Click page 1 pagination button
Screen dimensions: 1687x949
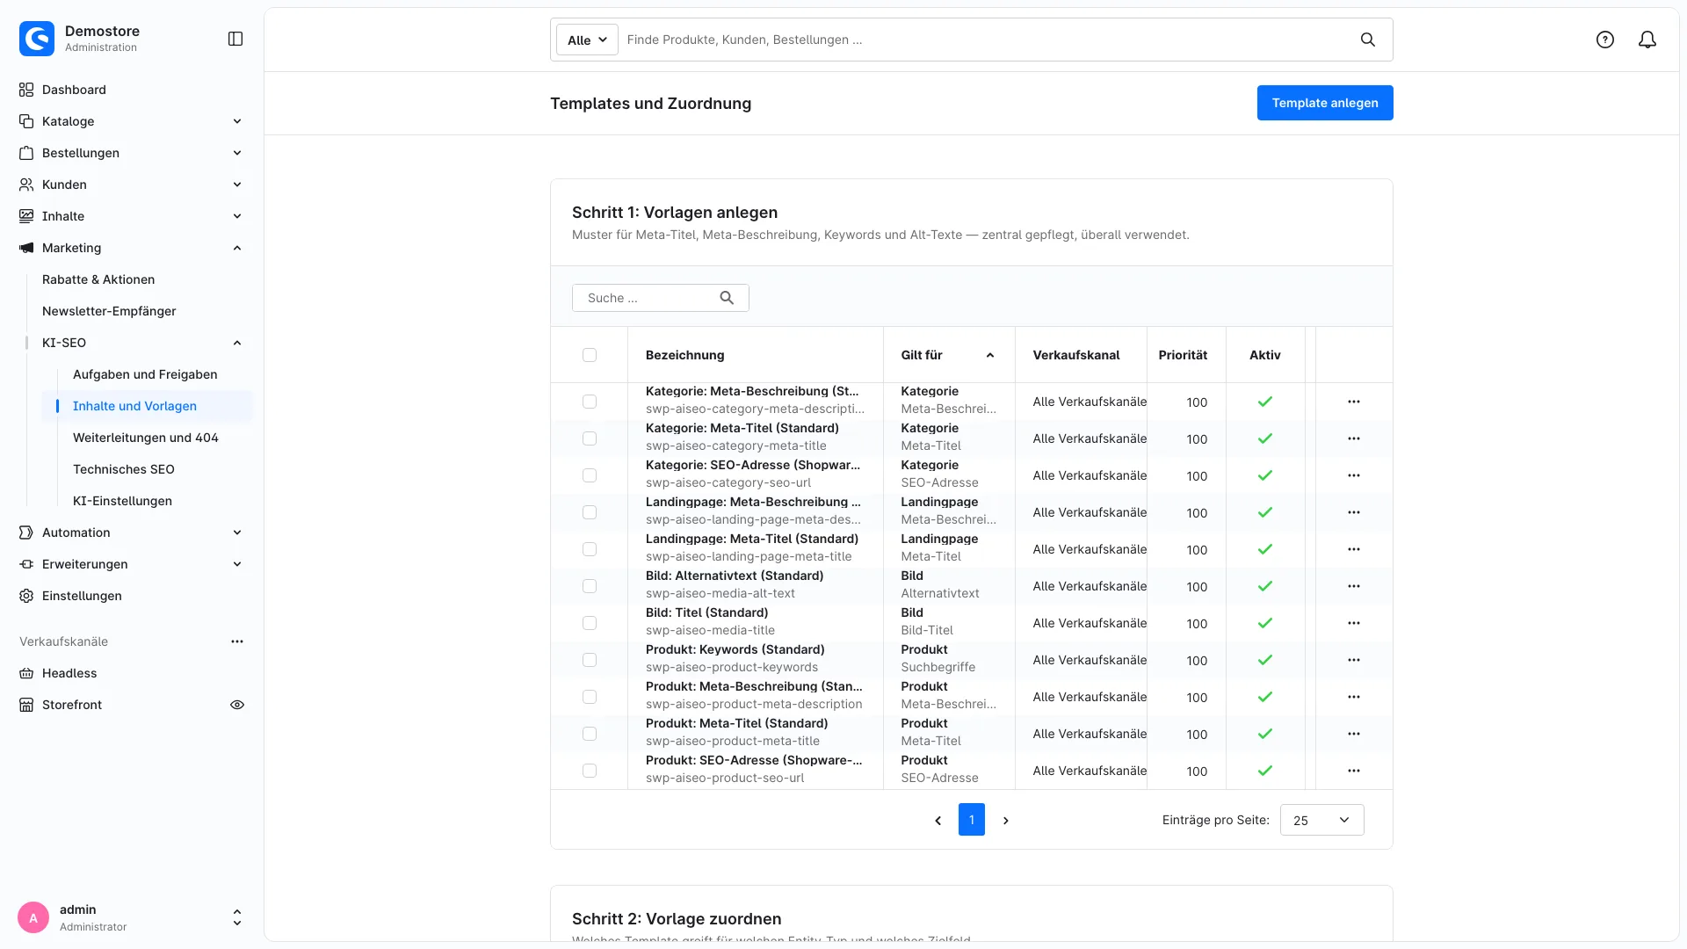(972, 820)
